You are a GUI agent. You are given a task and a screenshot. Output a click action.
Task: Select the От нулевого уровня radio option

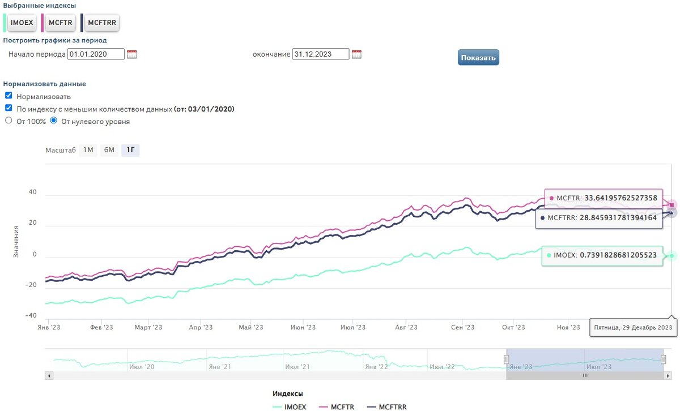pos(54,121)
